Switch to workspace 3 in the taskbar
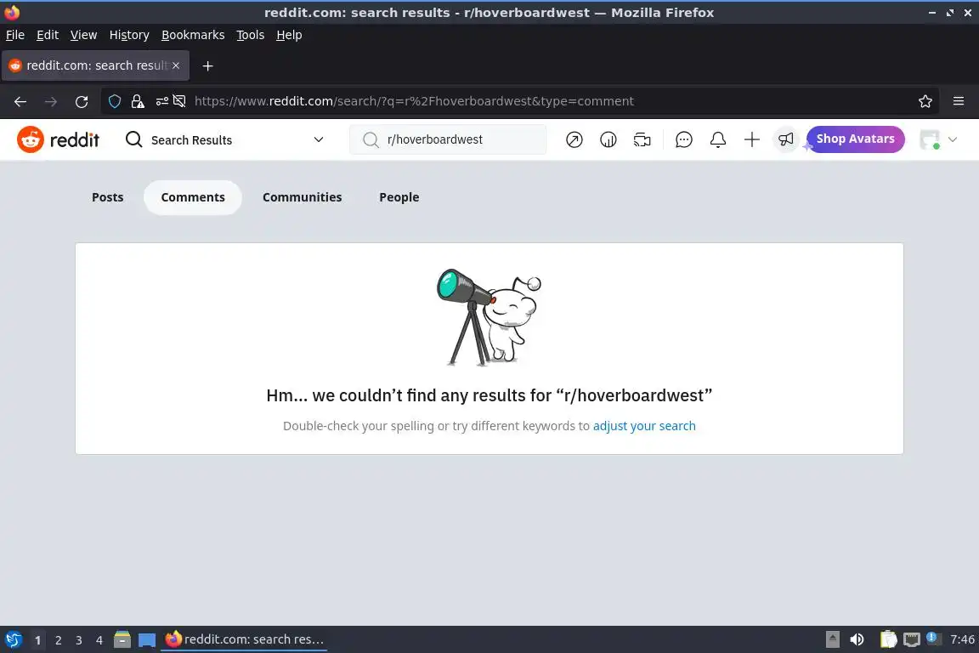 [x=79, y=640]
